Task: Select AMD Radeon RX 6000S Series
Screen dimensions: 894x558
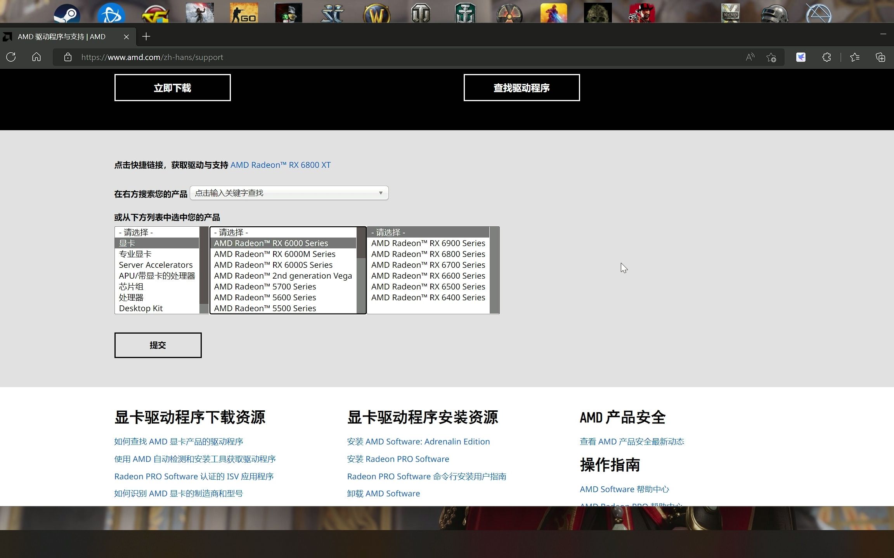Action: [283, 265]
